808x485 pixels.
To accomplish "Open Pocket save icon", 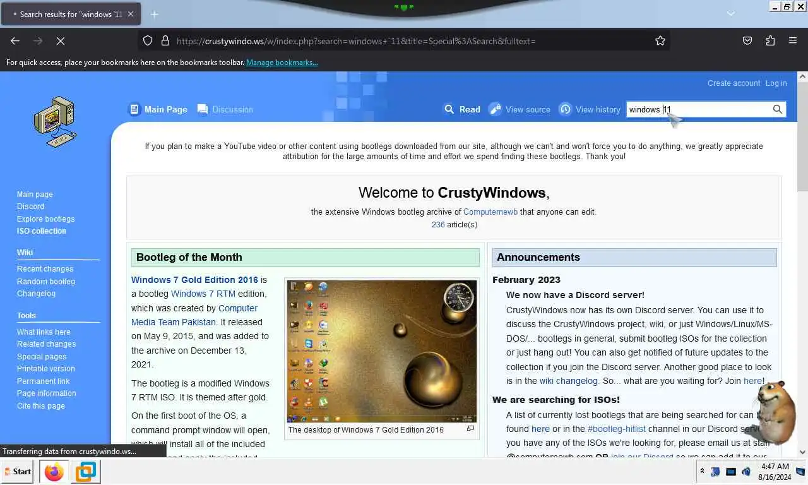I will (x=747, y=40).
